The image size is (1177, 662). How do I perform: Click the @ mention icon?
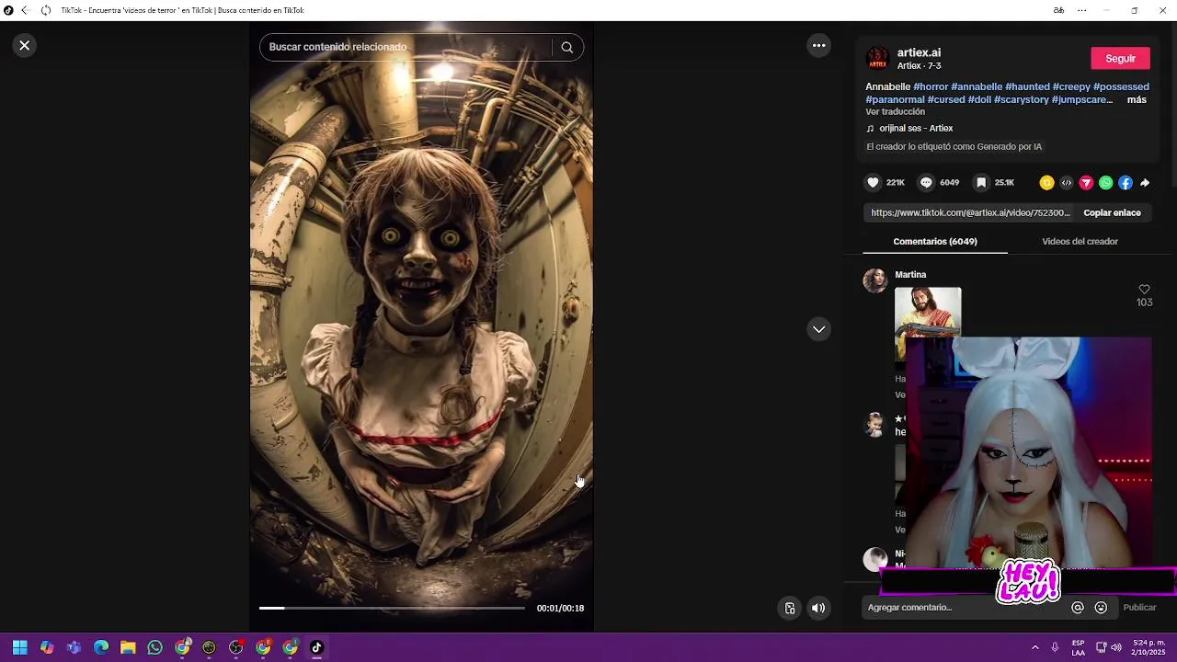pos(1078,608)
